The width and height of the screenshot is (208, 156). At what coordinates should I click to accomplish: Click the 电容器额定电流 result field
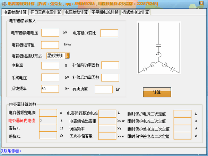click(x=48, y=113)
